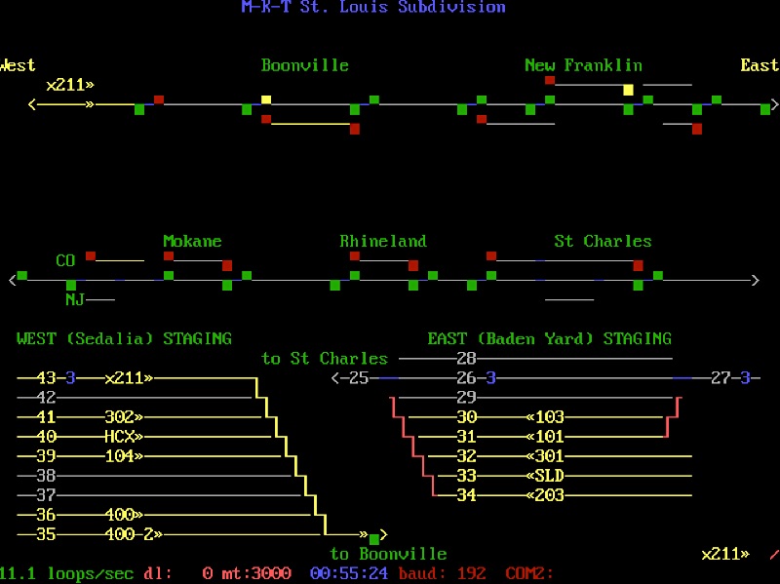Click the green signal above the NJ label

(x=71, y=285)
